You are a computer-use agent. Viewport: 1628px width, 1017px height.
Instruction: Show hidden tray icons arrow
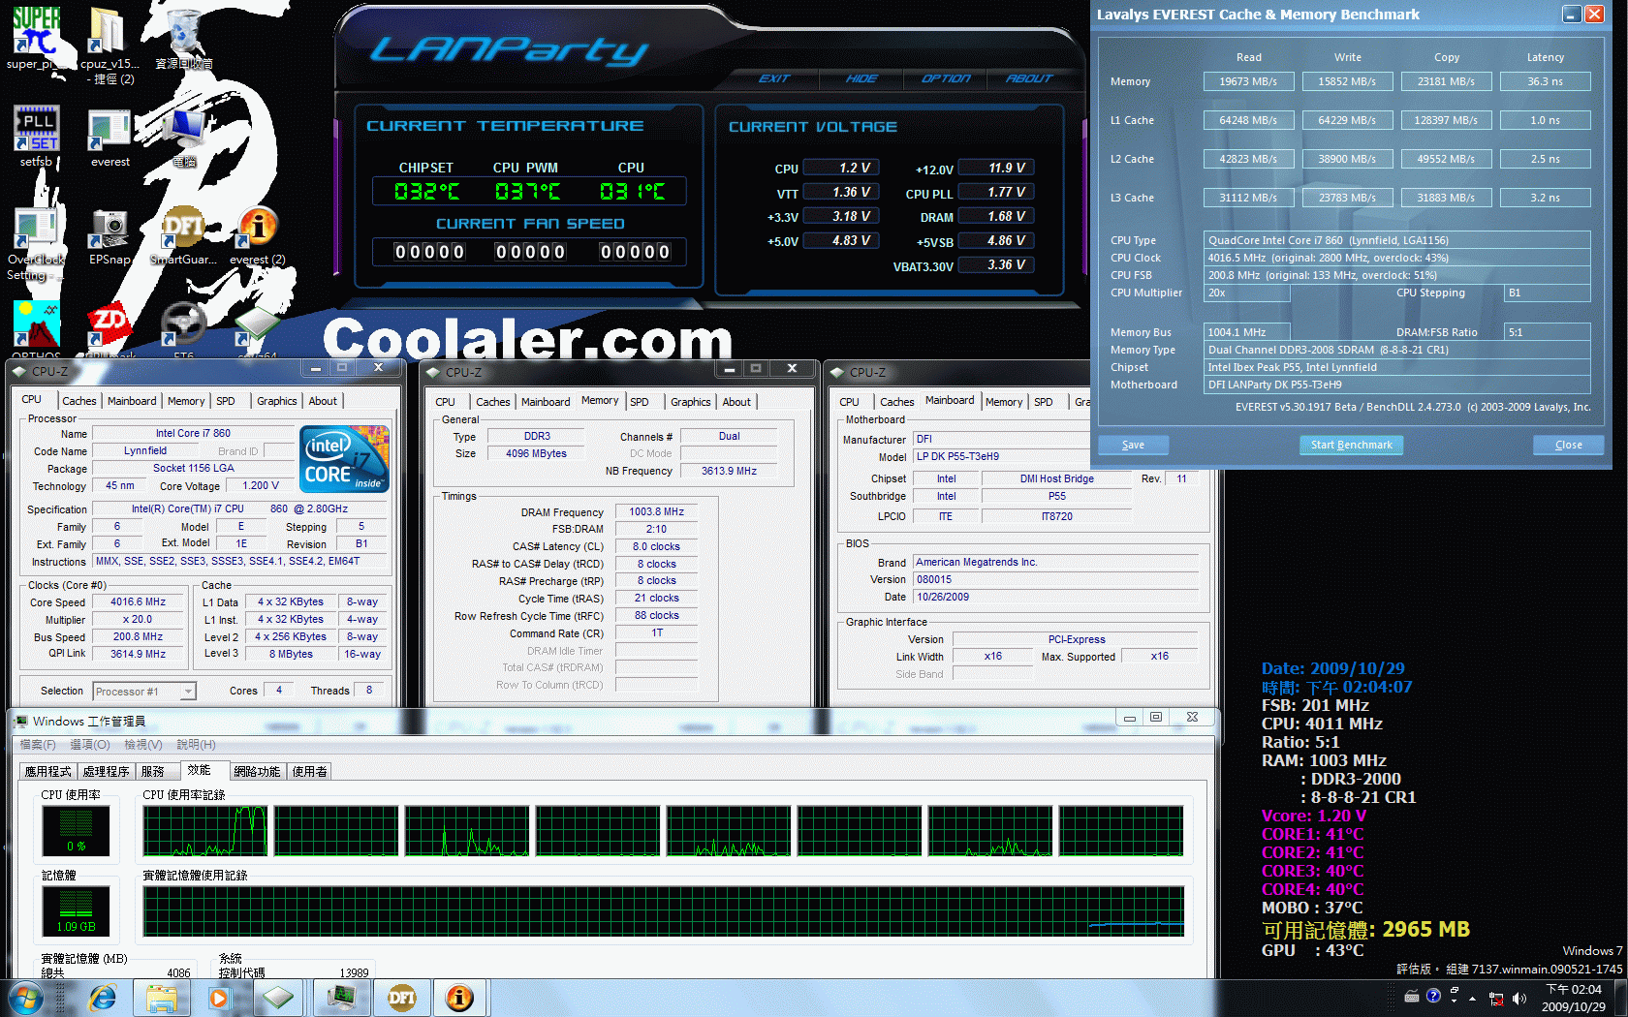[x=1473, y=999]
